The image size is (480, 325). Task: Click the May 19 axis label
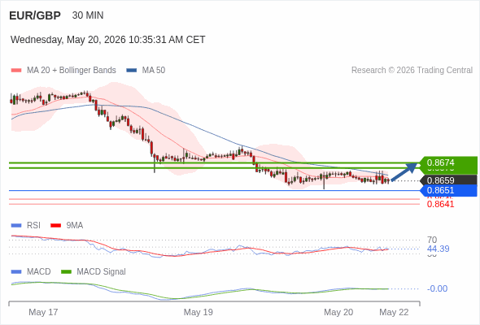[198, 312]
